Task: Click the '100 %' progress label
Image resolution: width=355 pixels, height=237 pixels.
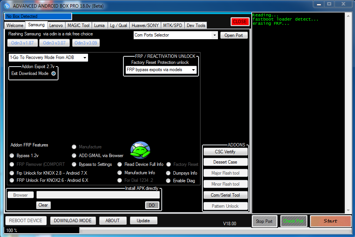Action: coord(11,231)
